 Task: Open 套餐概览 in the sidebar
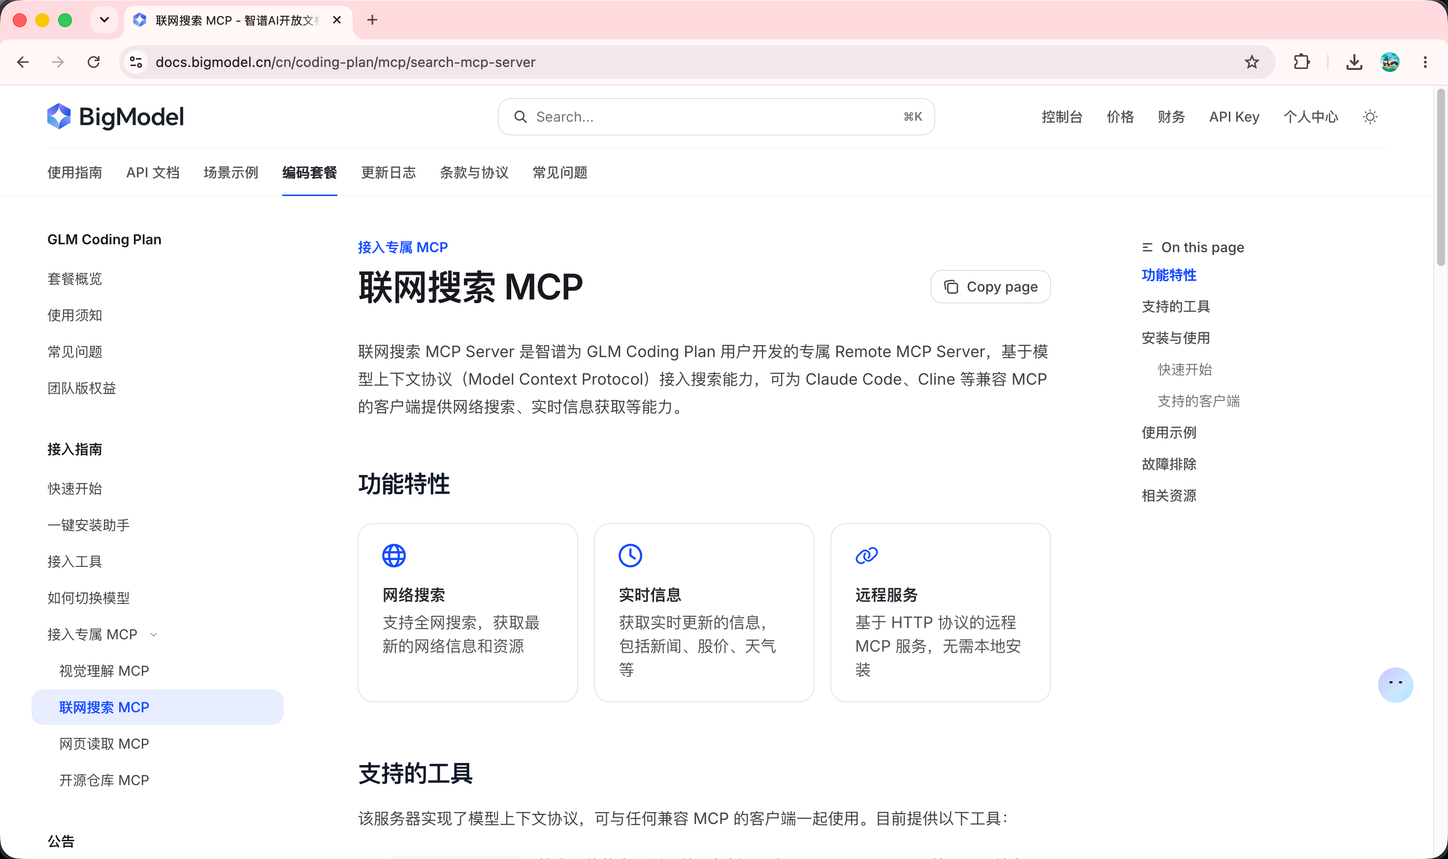[x=75, y=279]
